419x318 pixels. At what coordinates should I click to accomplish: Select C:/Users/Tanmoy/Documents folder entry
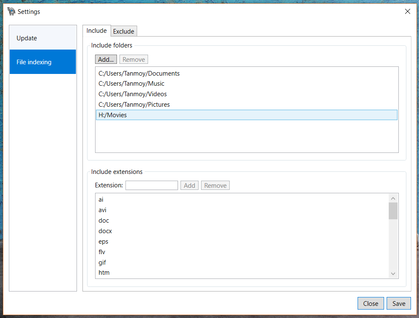(x=247, y=74)
